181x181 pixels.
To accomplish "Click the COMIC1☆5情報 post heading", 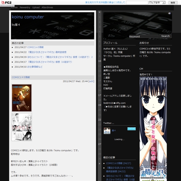I will pos(21,77).
